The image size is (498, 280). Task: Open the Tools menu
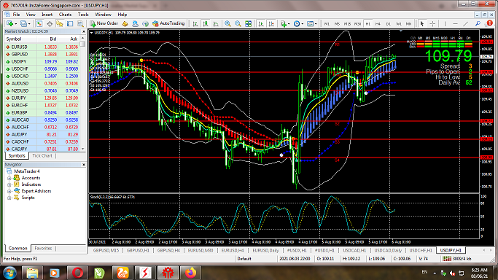[x=83, y=15]
